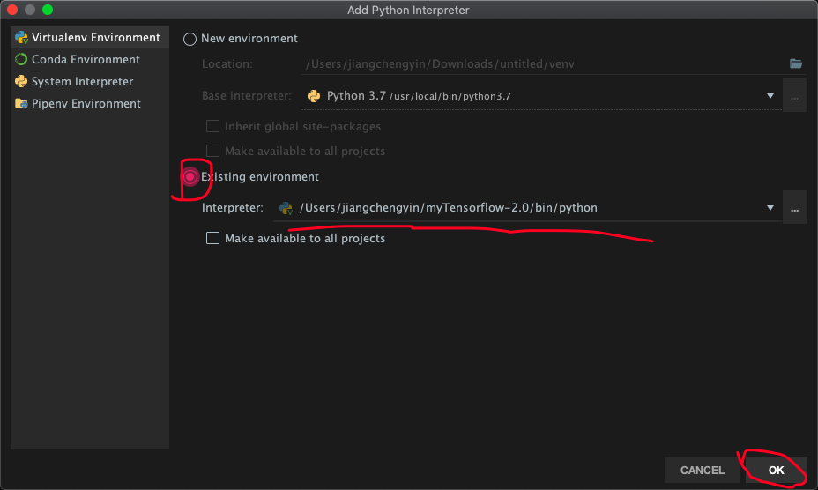Image resolution: width=818 pixels, height=490 pixels.
Task: Expand the Base interpreter dropdown arrow
Action: tap(770, 96)
